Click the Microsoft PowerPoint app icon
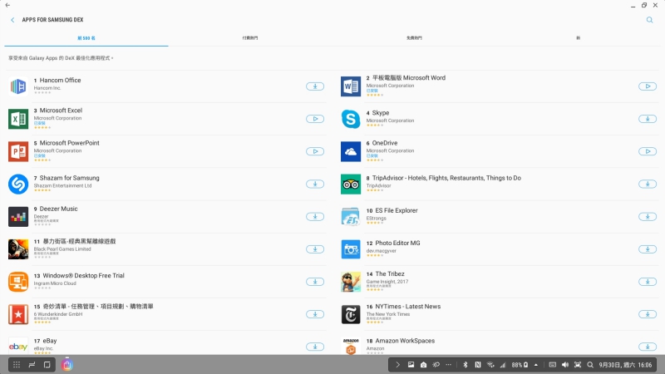Viewport: 665px width, 374px height. [18, 151]
